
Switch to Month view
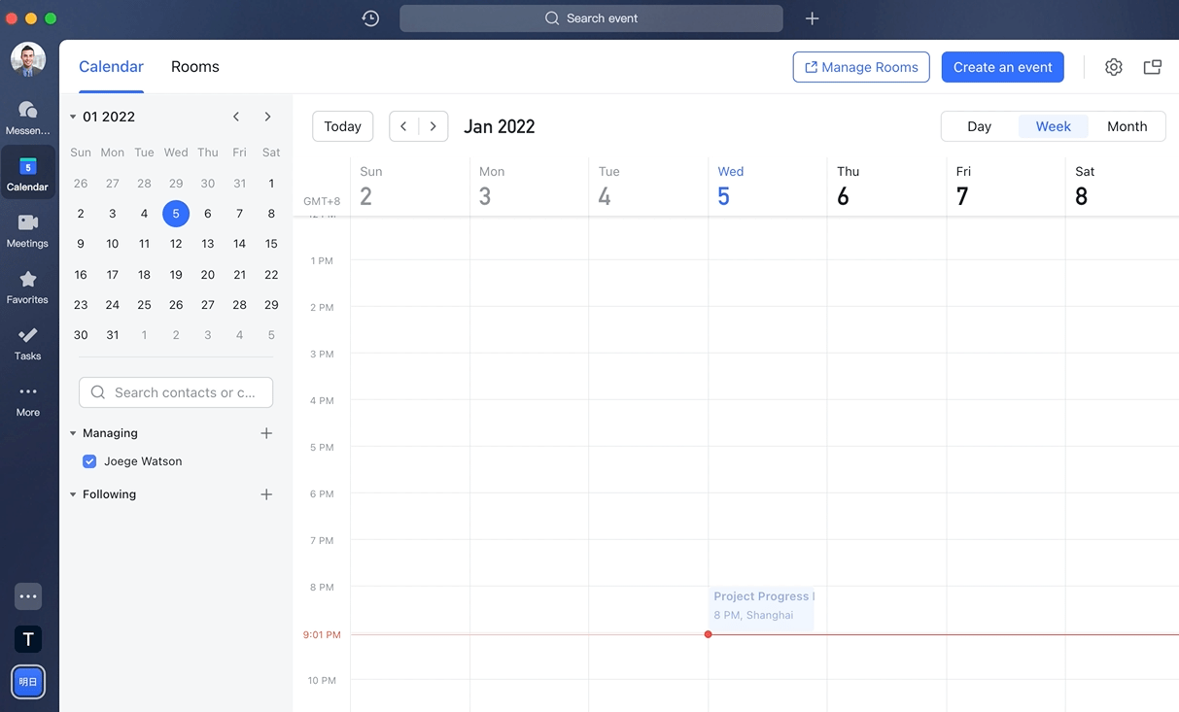(1127, 126)
